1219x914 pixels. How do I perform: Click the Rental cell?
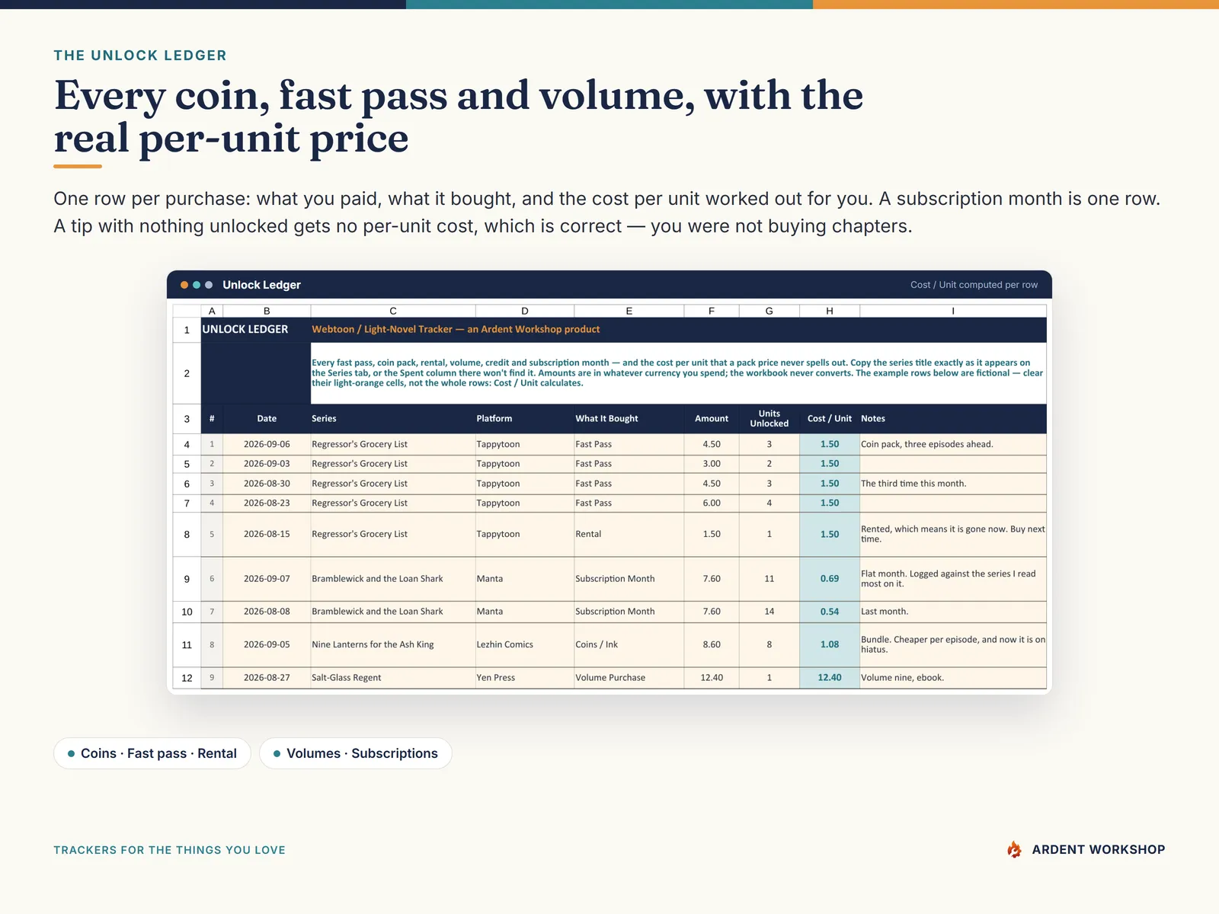point(629,535)
